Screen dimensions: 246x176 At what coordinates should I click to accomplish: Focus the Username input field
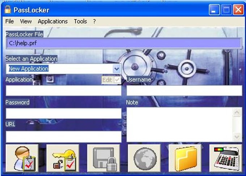[x=184, y=90]
